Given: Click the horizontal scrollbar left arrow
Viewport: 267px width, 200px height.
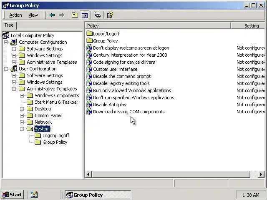Looking at the screenshot, I should coord(88,175).
